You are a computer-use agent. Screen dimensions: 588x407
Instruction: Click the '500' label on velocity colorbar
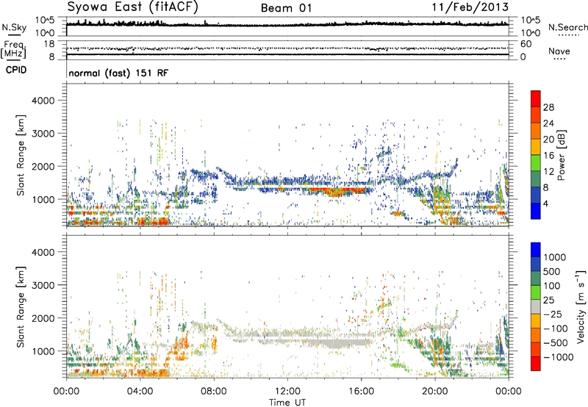tap(552, 272)
